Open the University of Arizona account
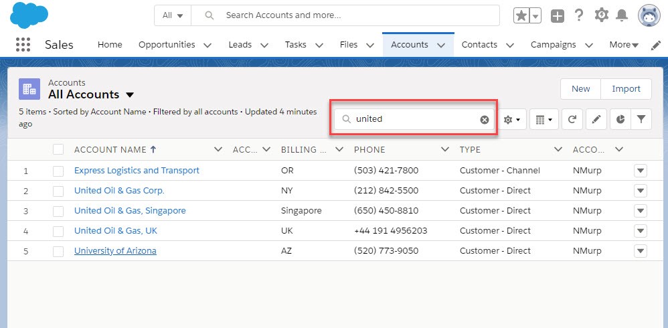 coord(115,250)
